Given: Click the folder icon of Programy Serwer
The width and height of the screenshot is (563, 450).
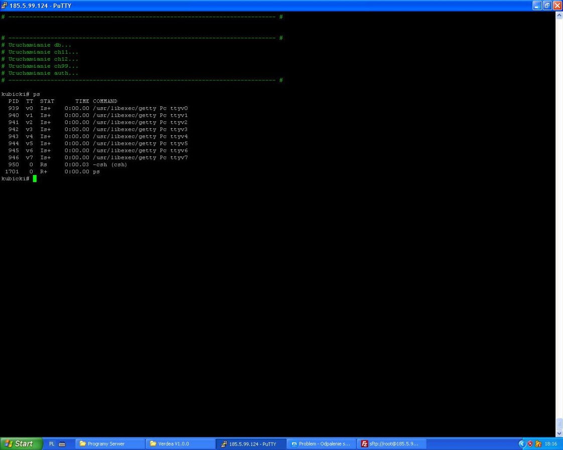Looking at the screenshot, I should [x=83, y=443].
